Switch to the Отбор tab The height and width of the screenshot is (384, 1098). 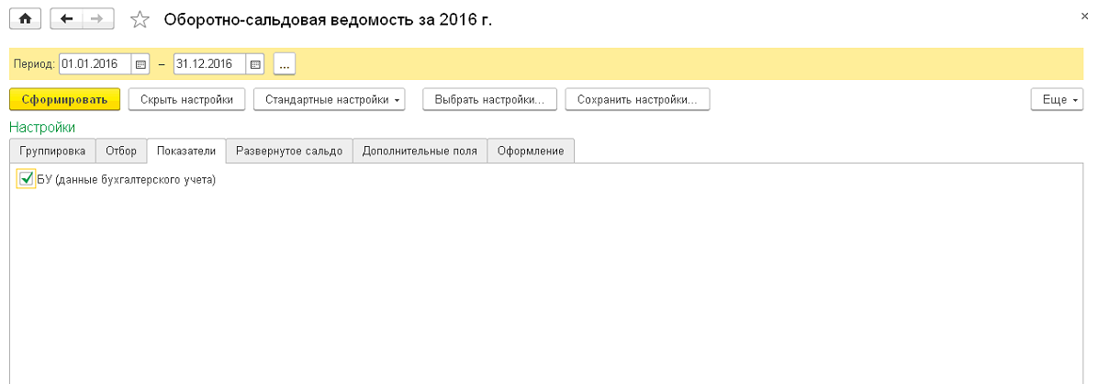pyautogui.click(x=121, y=151)
